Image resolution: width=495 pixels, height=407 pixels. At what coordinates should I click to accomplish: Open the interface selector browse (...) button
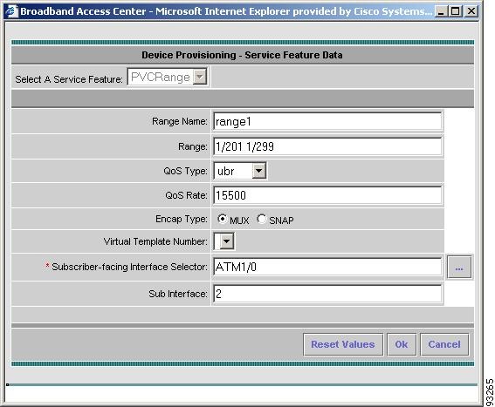pos(459,268)
